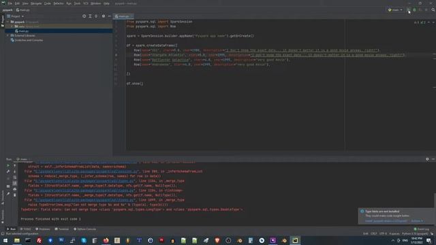Image resolution: width=436 pixels, height=245 pixels.
Task: Click the Stop icon in the top toolbar
Action: (426, 10)
